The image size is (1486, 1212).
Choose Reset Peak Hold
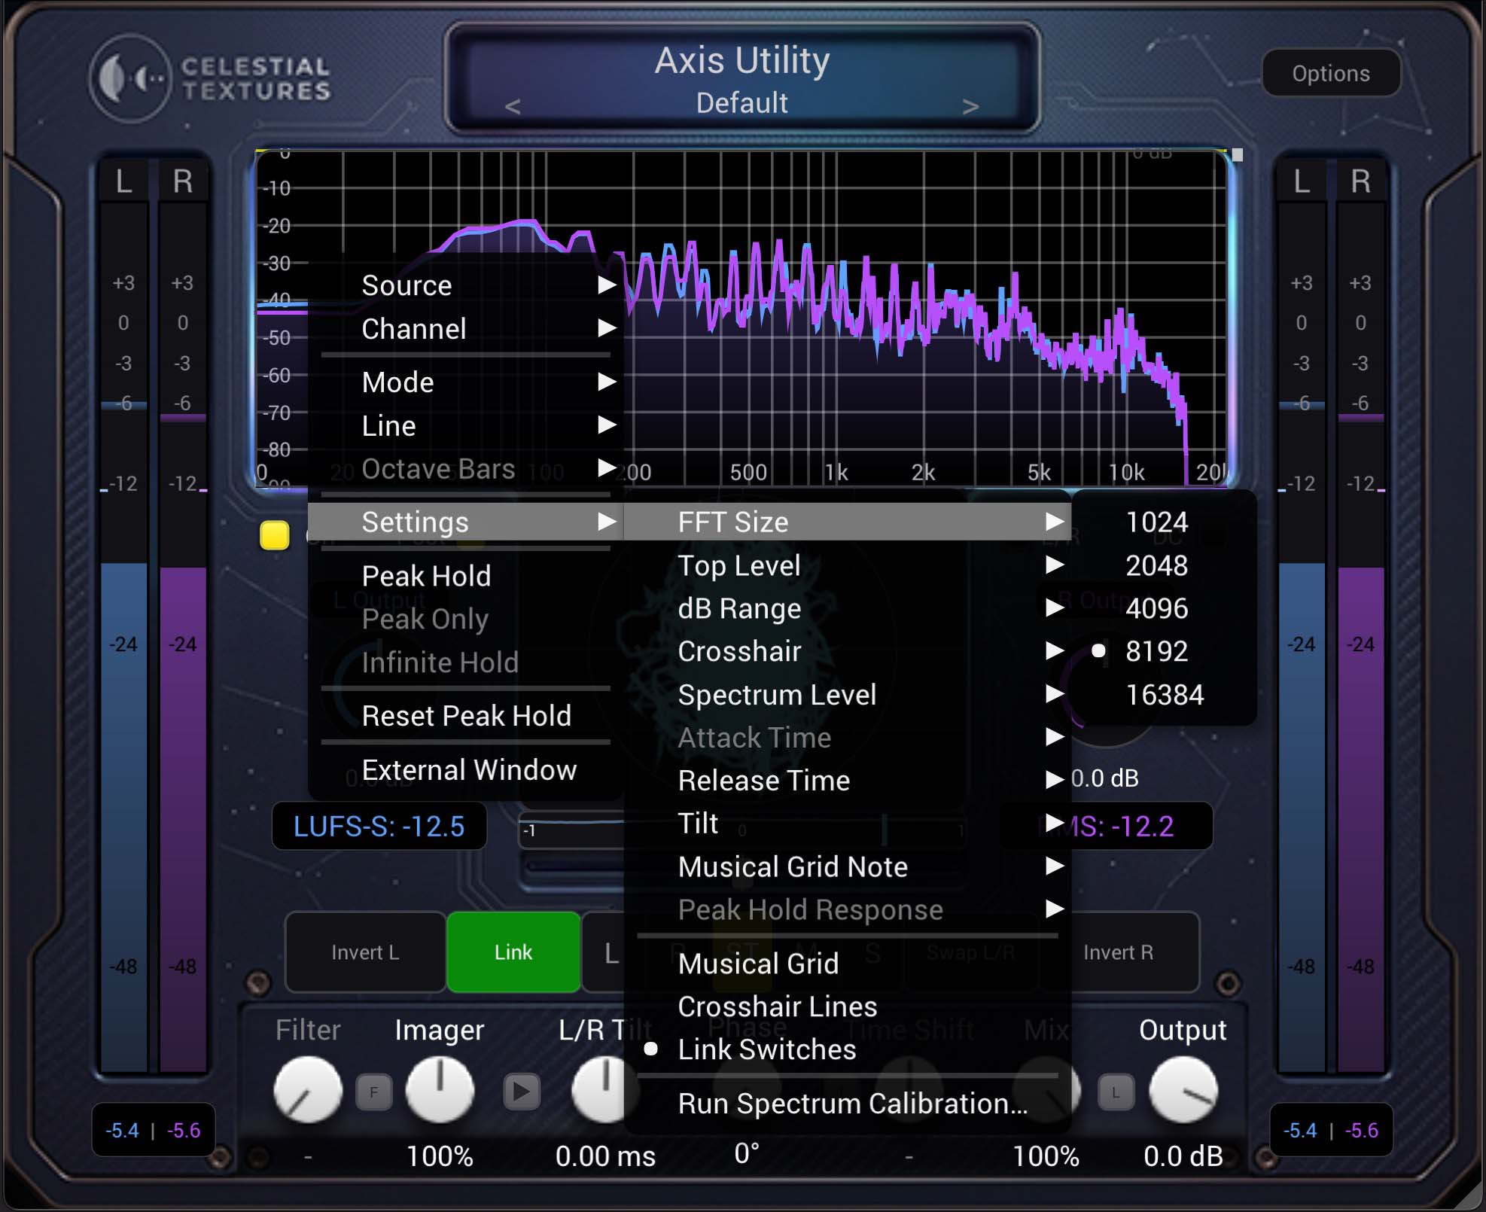[x=466, y=716]
